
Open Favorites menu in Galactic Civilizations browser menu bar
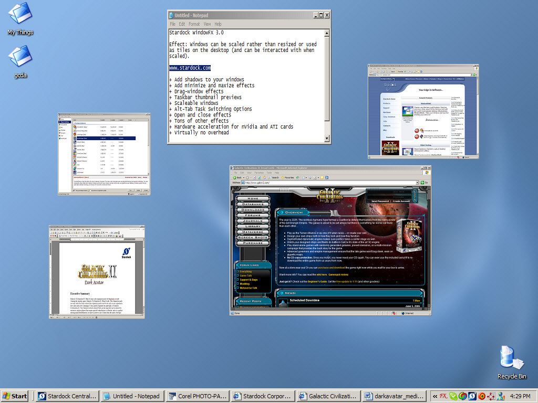click(x=259, y=173)
